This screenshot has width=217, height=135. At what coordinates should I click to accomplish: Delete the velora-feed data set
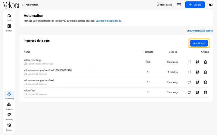pos(205,92)
